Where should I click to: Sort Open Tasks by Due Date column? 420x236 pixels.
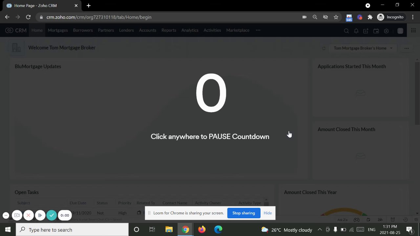(78, 203)
